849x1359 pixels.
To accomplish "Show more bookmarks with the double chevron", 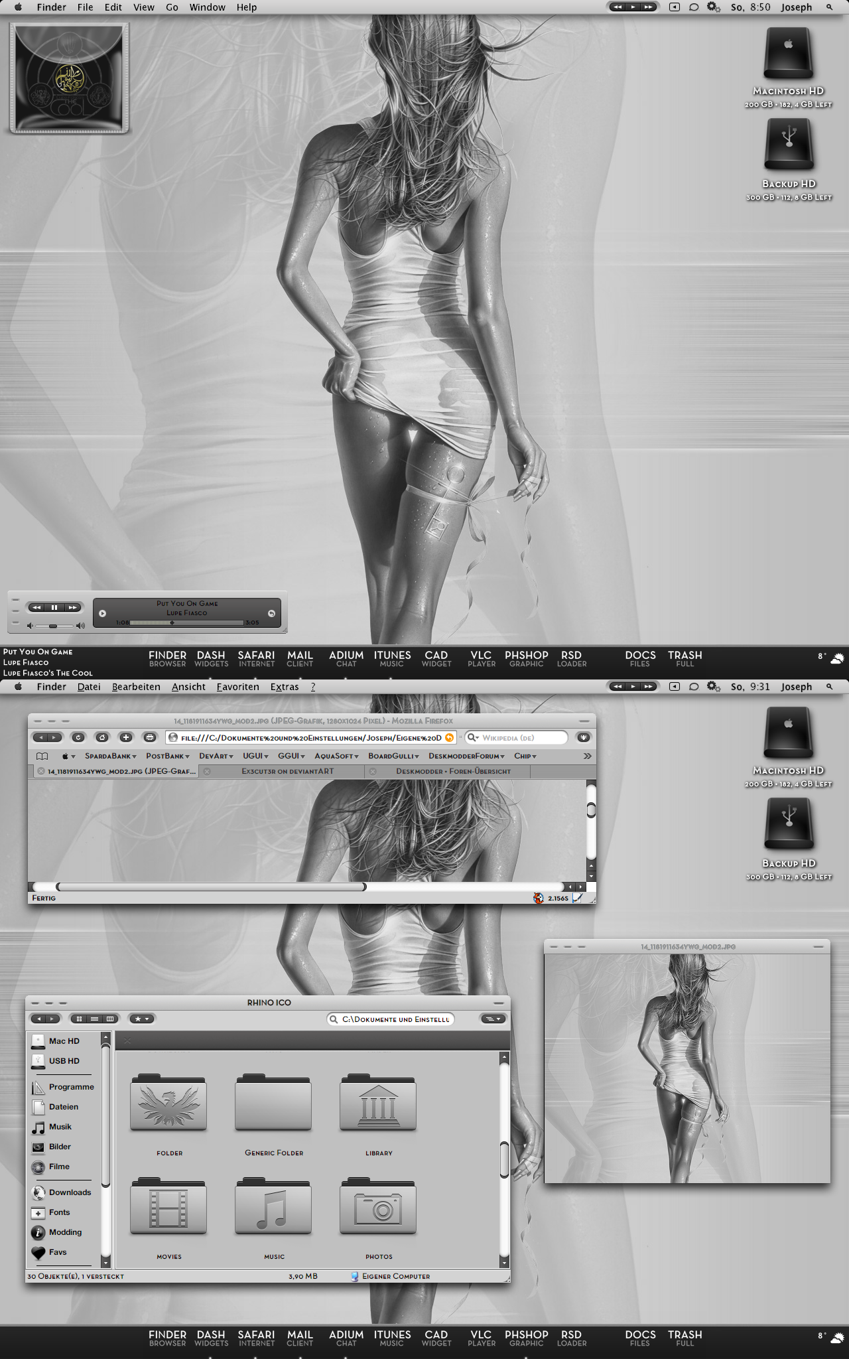I will pos(587,756).
